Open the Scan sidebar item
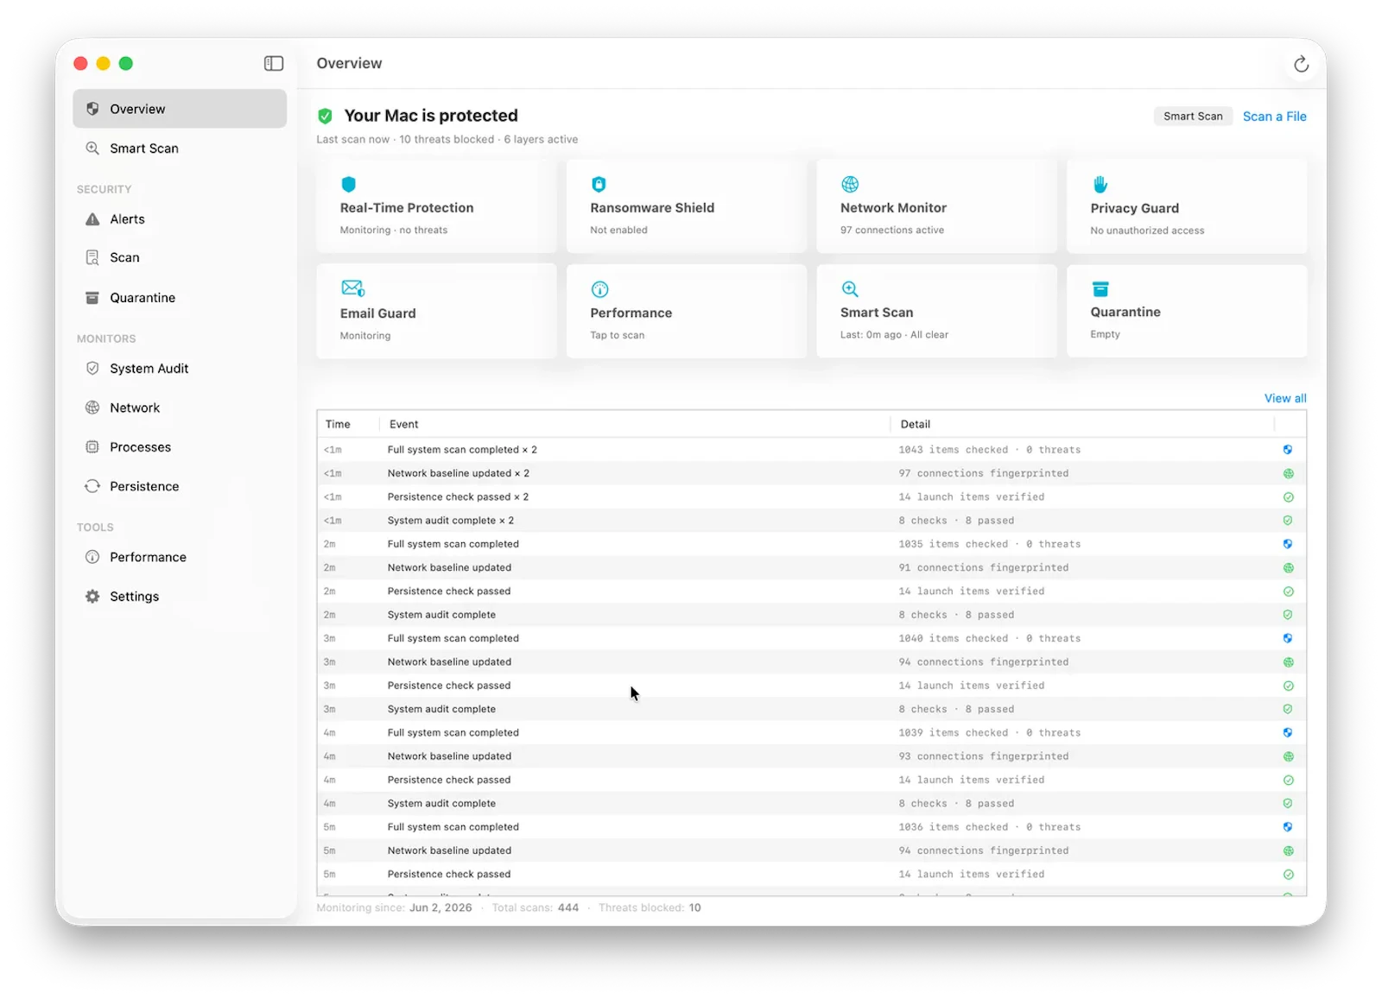The height and width of the screenshot is (999, 1382). pyautogui.click(x=180, y=257)
